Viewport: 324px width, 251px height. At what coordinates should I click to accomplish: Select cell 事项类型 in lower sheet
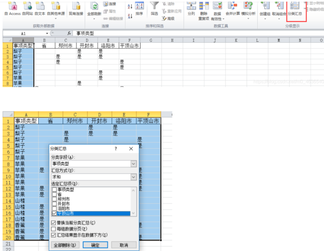pos(26,121)
